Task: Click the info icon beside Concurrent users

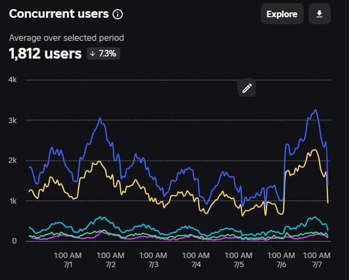Action: click(x=117, y=15)
